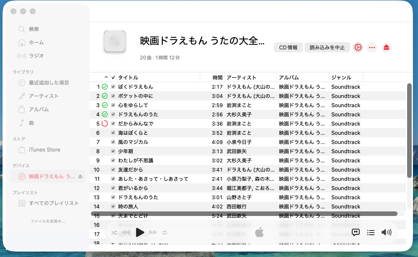Show lyrics via speech bubble icon
The width and height of the screenshot is (418, 257).
(x=356, y=232)
